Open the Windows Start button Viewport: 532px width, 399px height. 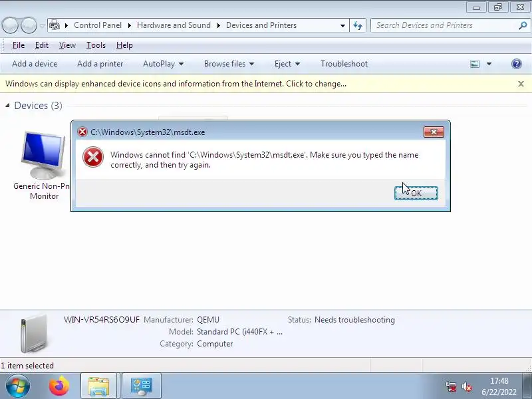(18, 386)
